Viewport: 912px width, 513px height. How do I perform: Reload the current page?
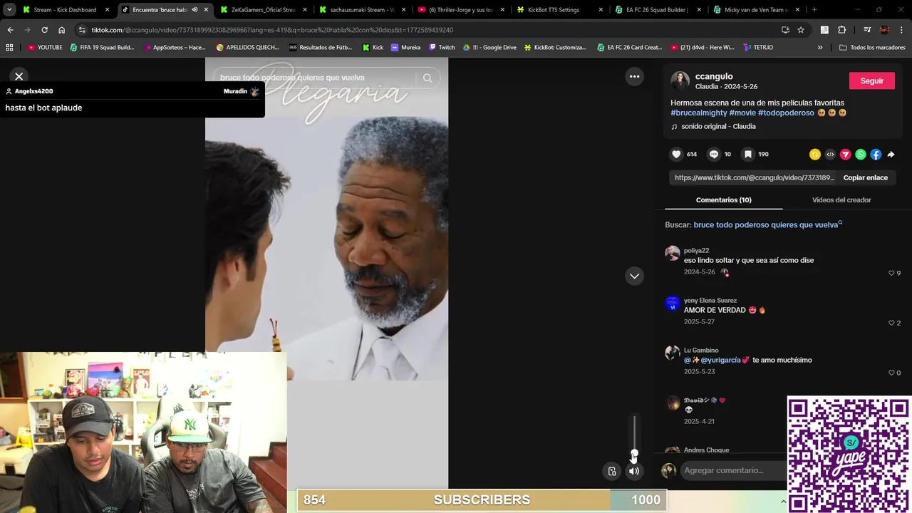(44, 30)
